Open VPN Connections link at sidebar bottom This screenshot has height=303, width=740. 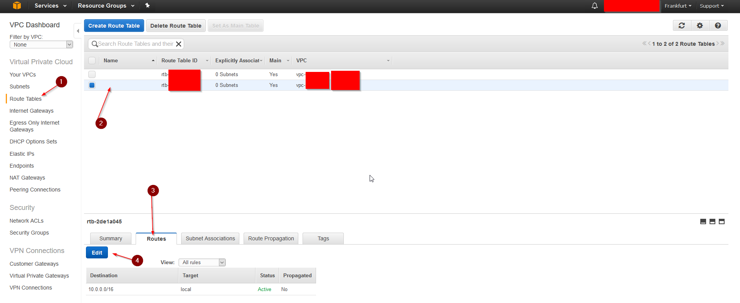pyautogui.click(x=31, y=288)
